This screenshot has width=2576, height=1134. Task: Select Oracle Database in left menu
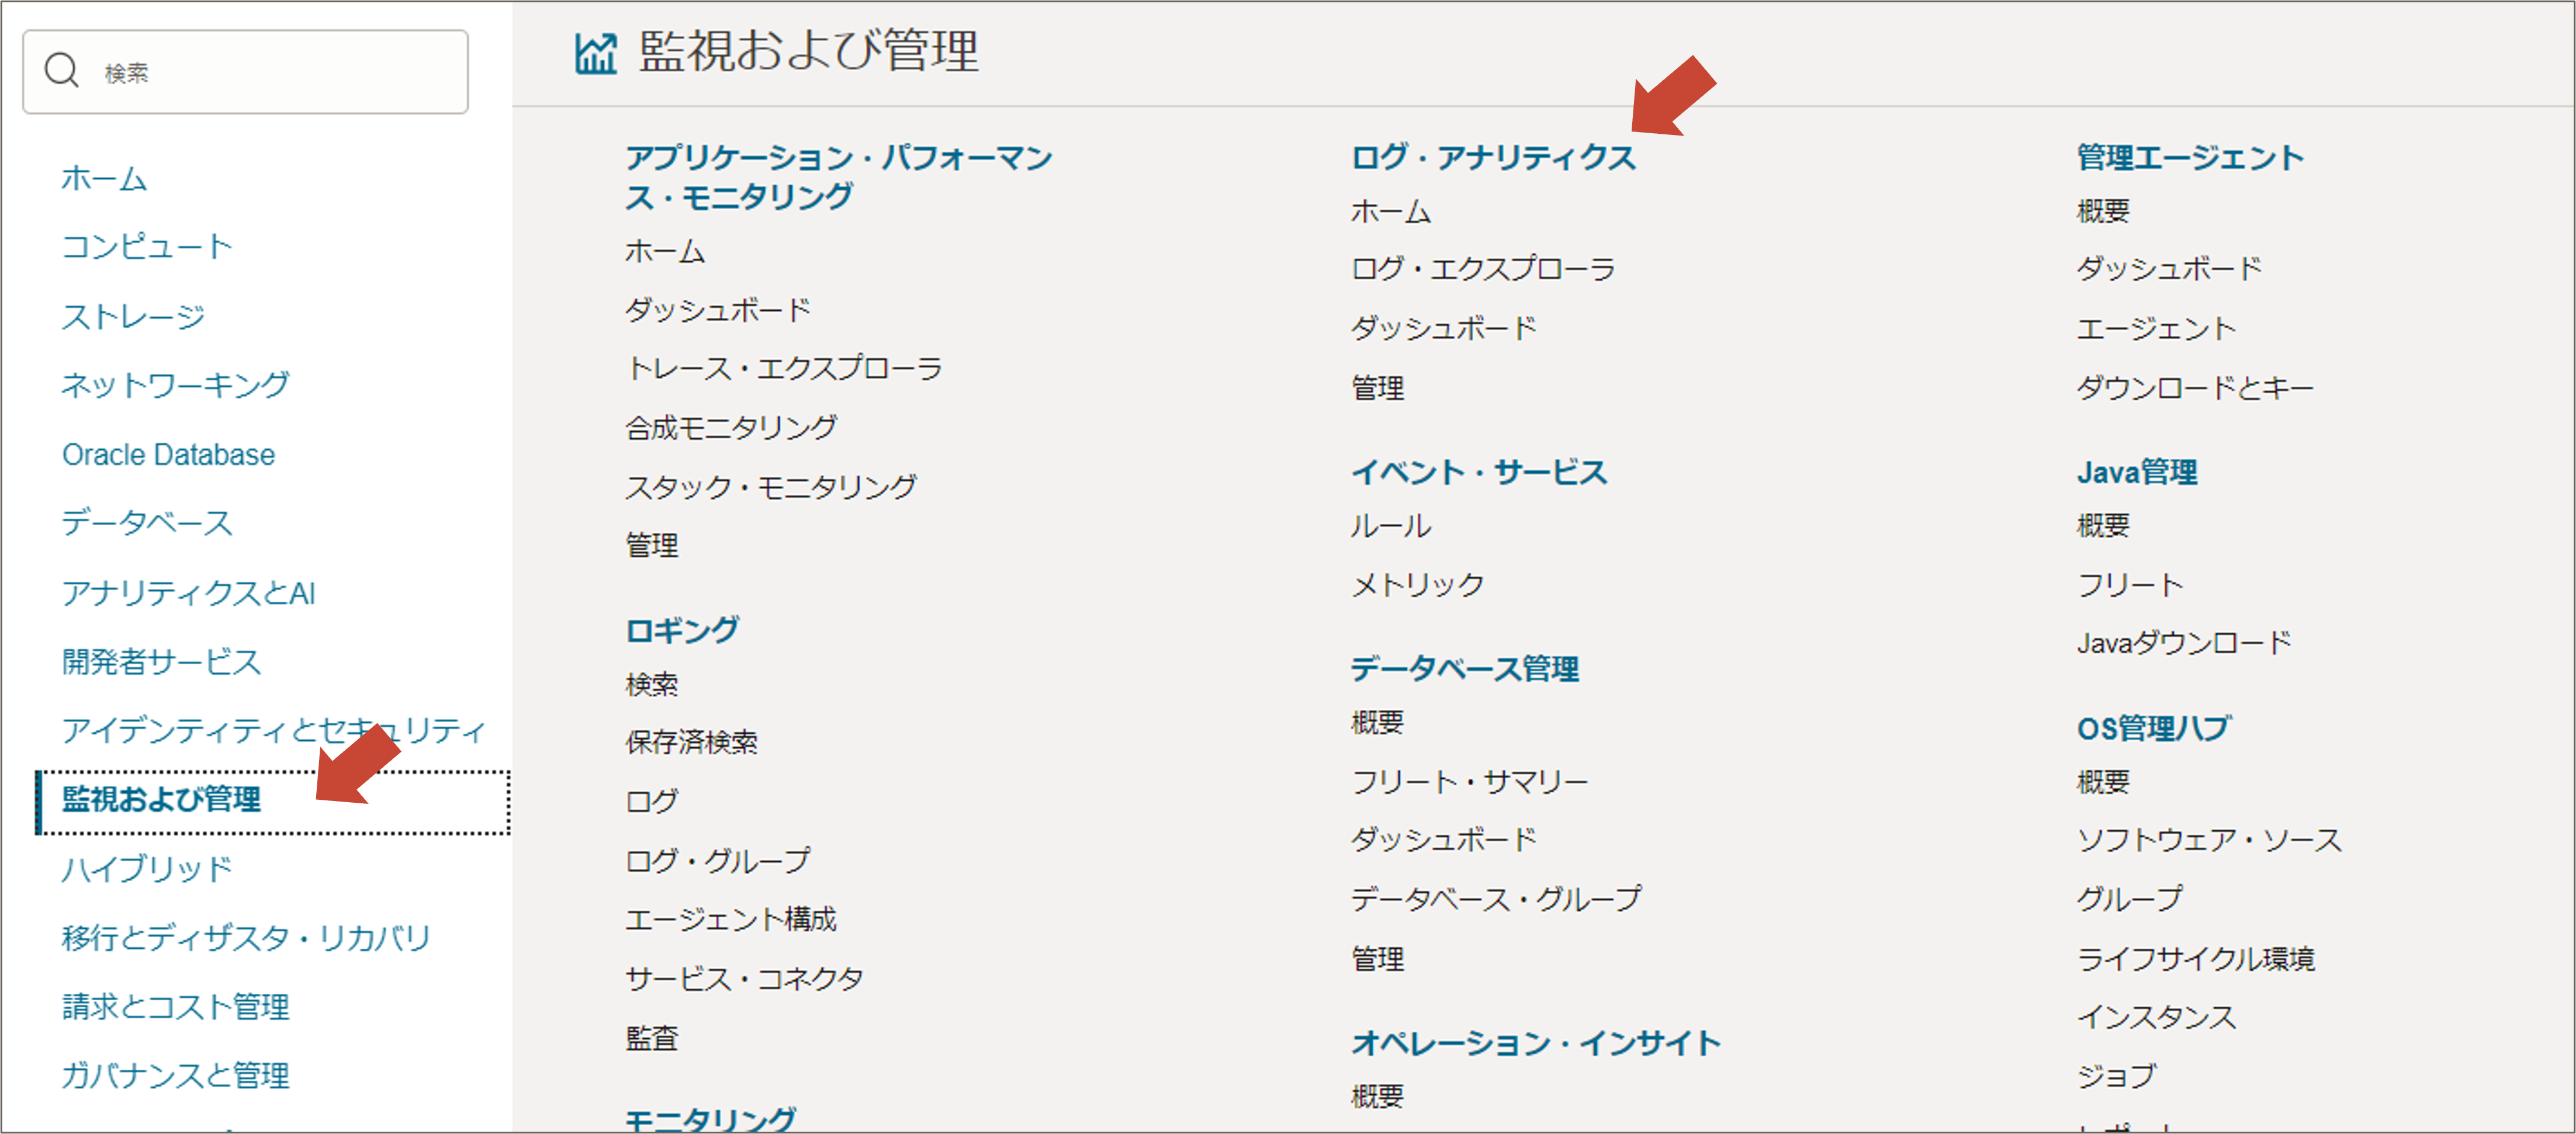click(168, 455)
